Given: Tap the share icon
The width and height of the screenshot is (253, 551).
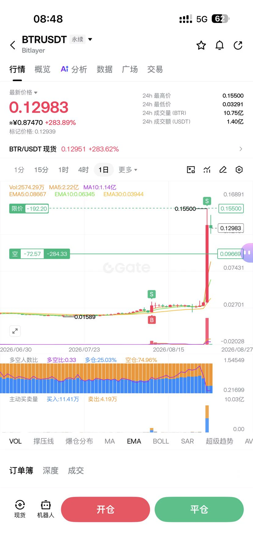Looking at the screenshot, I should [x=238, y=45].
